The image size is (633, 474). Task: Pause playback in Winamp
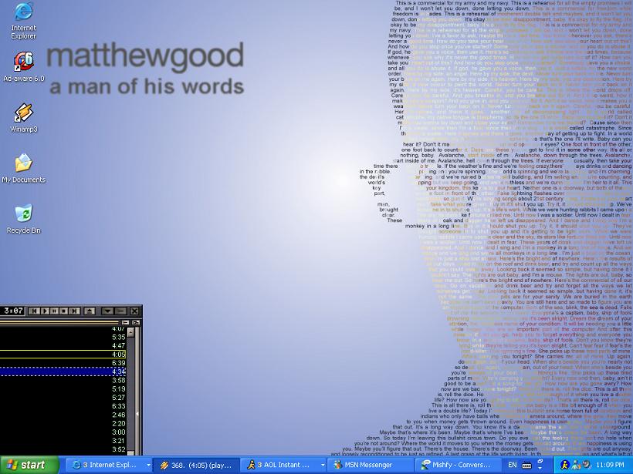(54, 311)
